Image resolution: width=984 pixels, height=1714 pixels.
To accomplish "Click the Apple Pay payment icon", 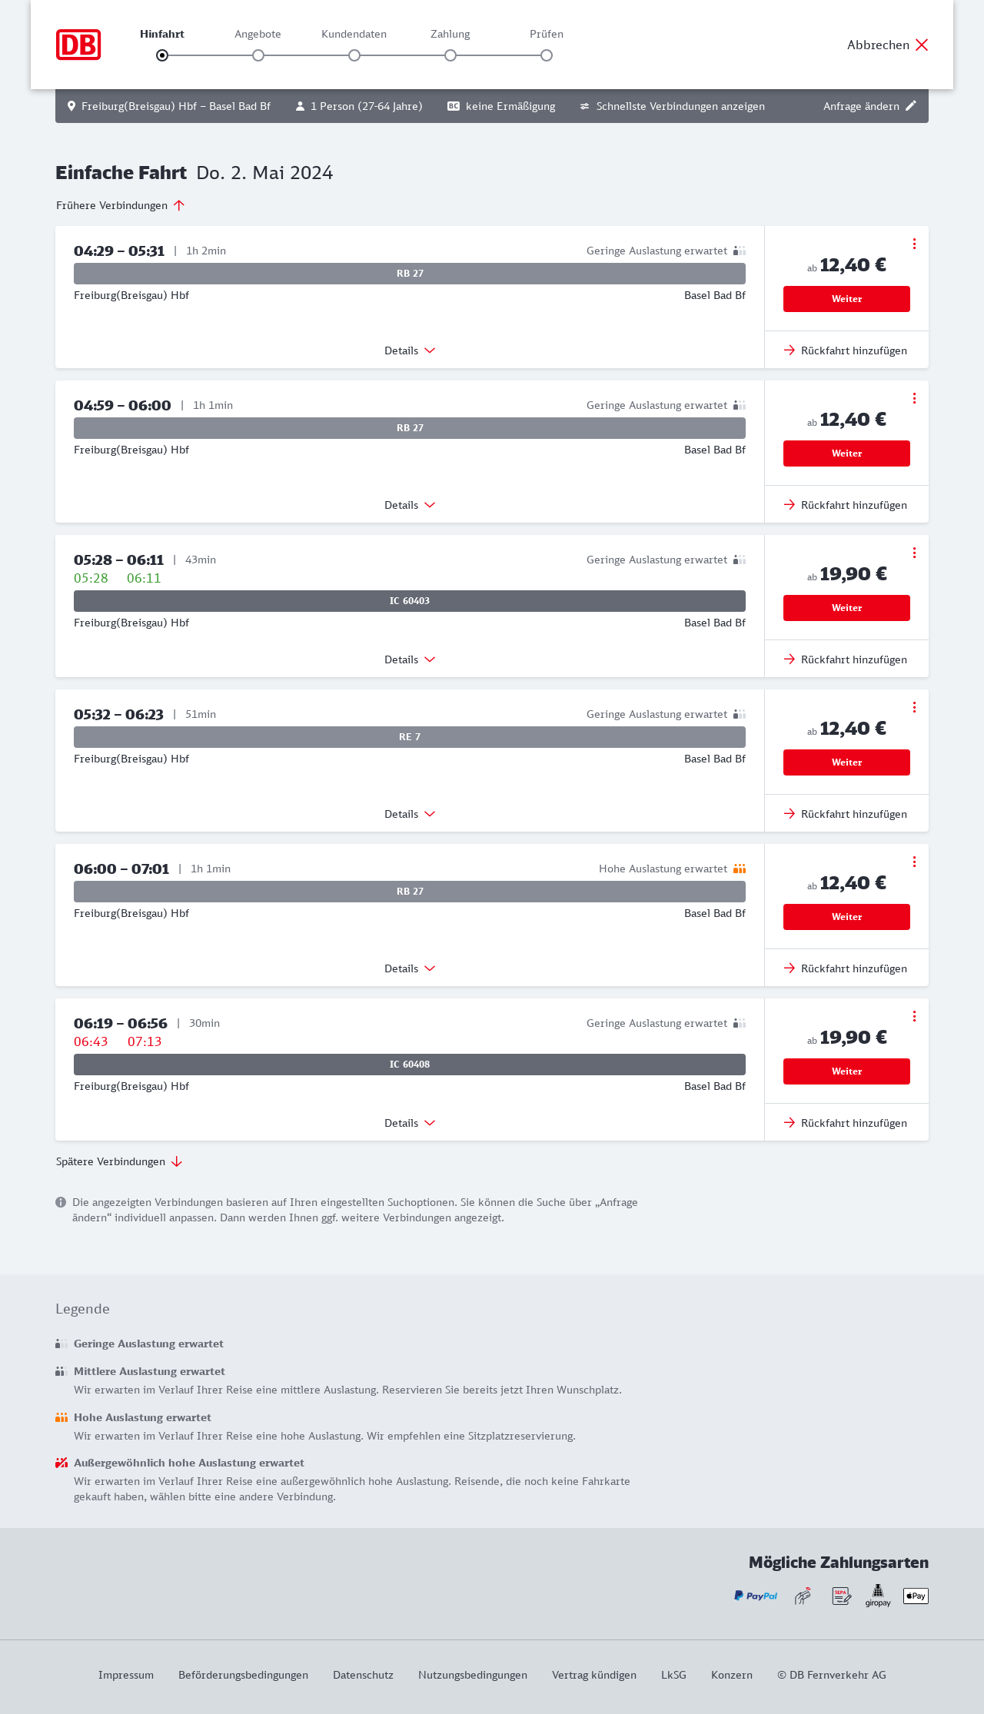I will click(916, 1596).
